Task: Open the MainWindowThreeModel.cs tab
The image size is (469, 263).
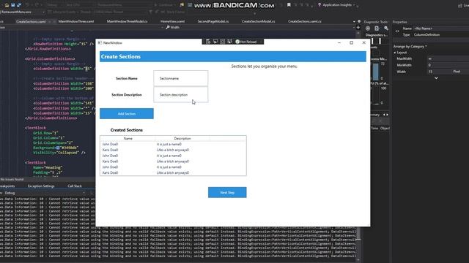Action: 127,21
